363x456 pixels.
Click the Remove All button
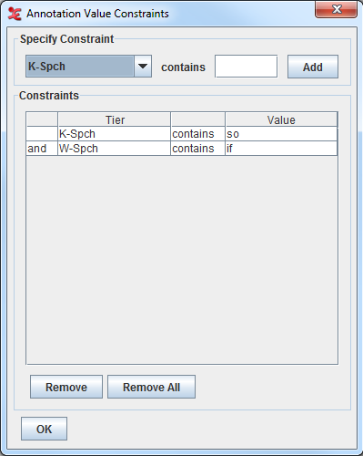151,387
